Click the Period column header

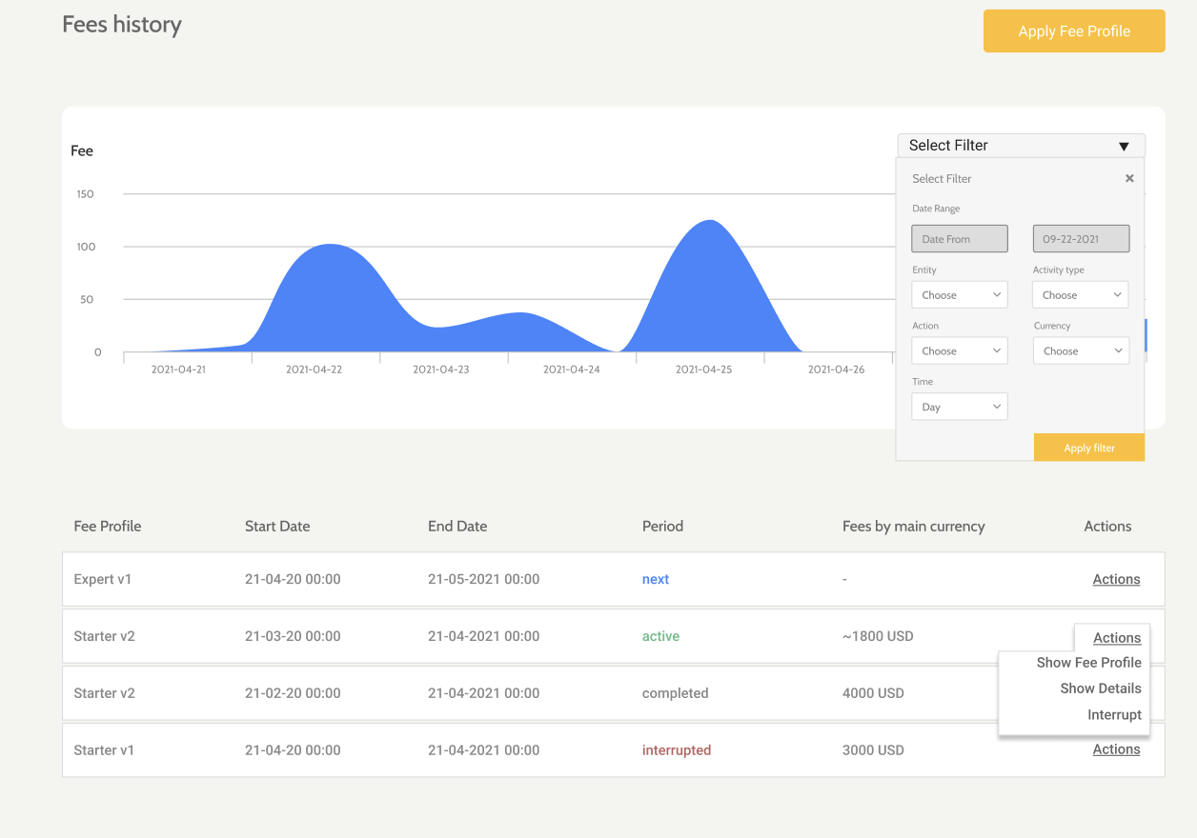[662, 527]
